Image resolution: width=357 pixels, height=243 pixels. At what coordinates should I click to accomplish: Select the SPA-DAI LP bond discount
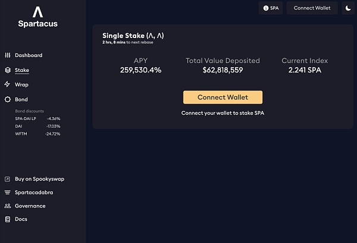pos(37,119)
